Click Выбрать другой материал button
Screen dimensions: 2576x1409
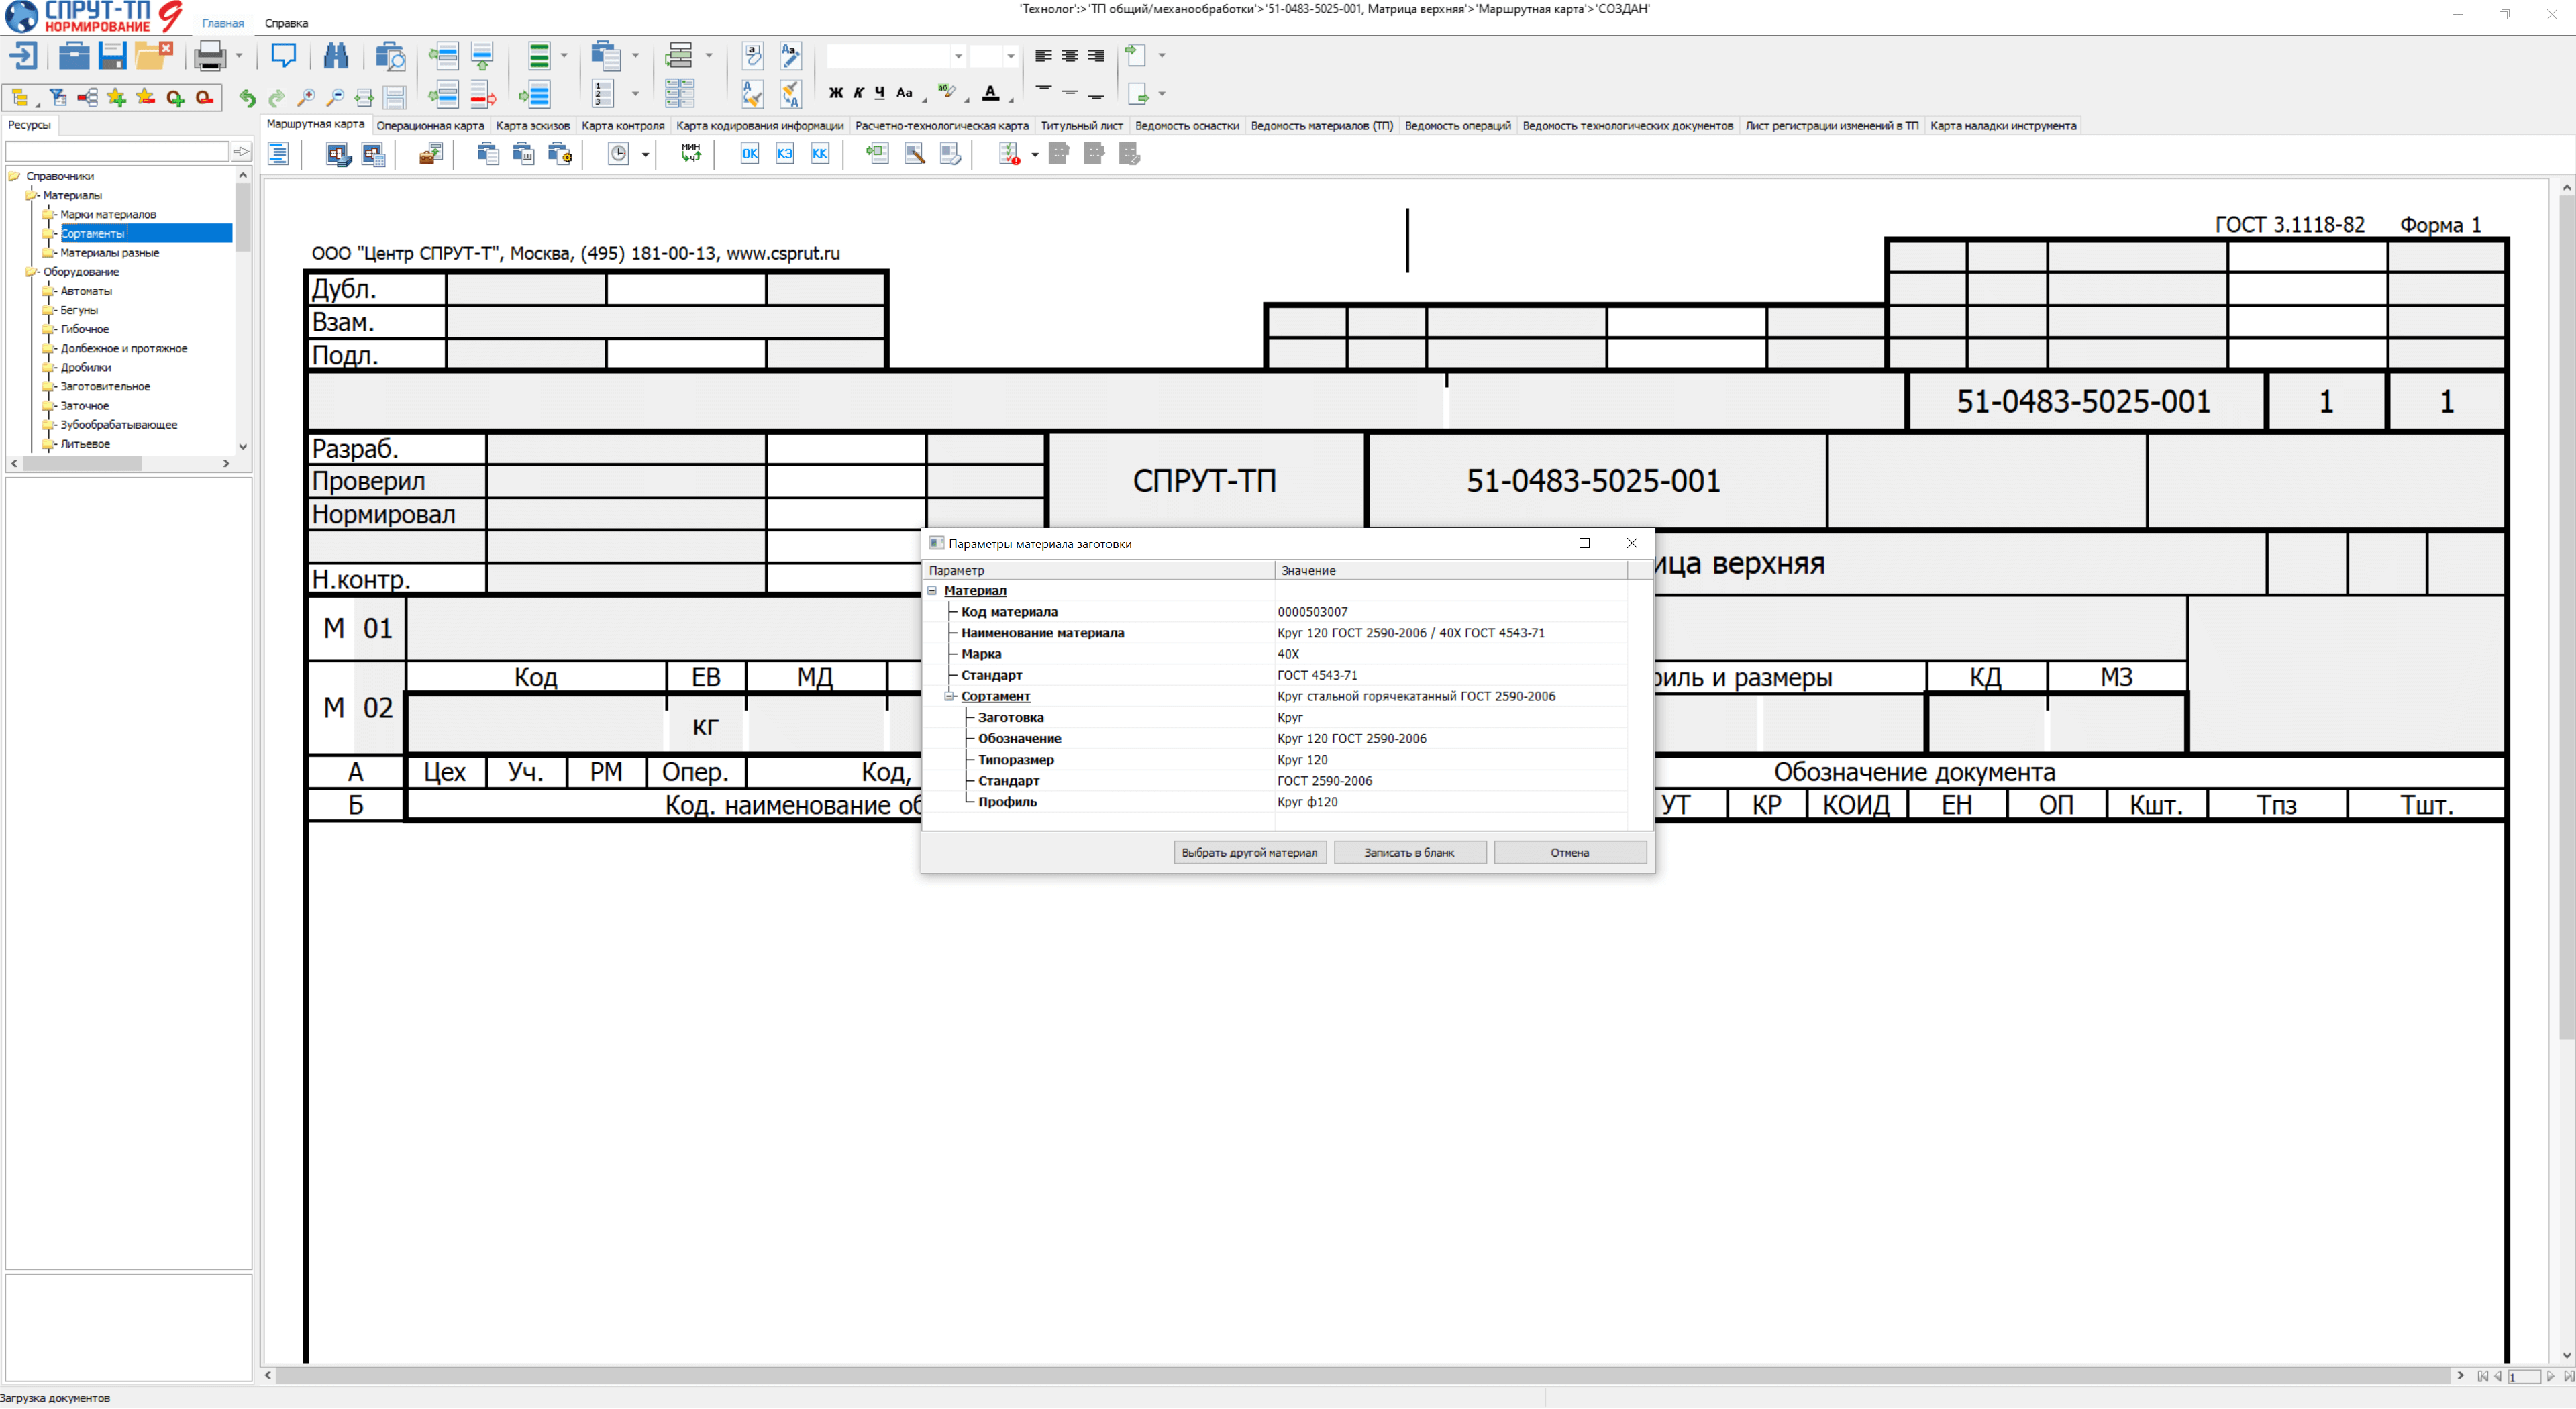[1249, 853]
